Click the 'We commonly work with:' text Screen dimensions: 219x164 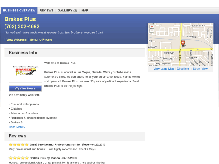(x=25, y=95)
